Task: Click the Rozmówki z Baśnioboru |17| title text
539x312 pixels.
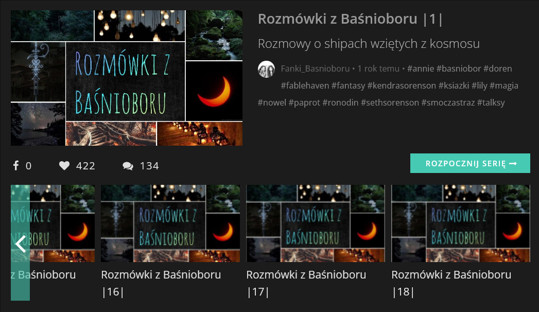Action: pyautogui.click(x=306, y=283)
